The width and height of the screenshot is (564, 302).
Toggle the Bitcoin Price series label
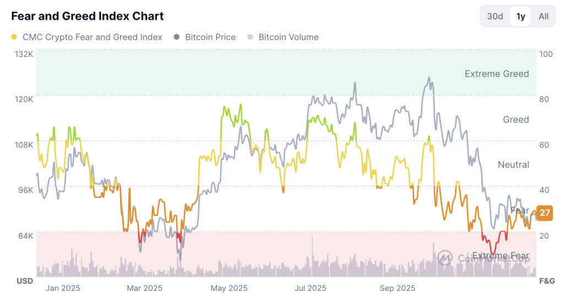210,37
